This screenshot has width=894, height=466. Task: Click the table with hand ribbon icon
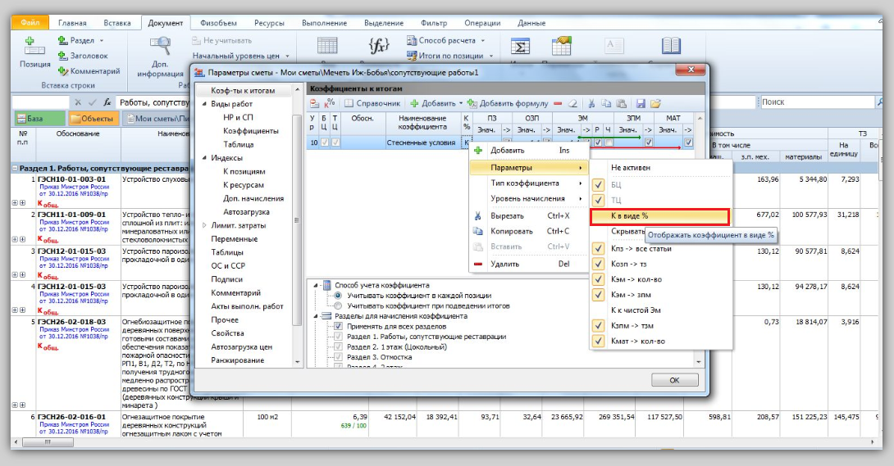point(562,46)
